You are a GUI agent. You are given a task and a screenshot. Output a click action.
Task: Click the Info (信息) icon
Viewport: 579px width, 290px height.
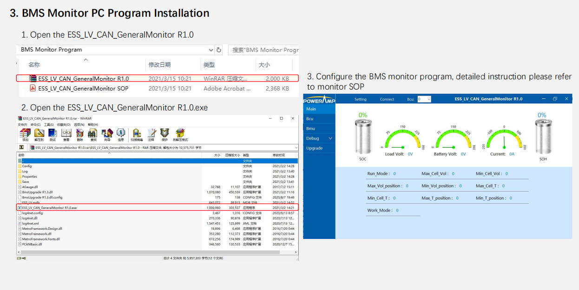[x=120, y=134]
